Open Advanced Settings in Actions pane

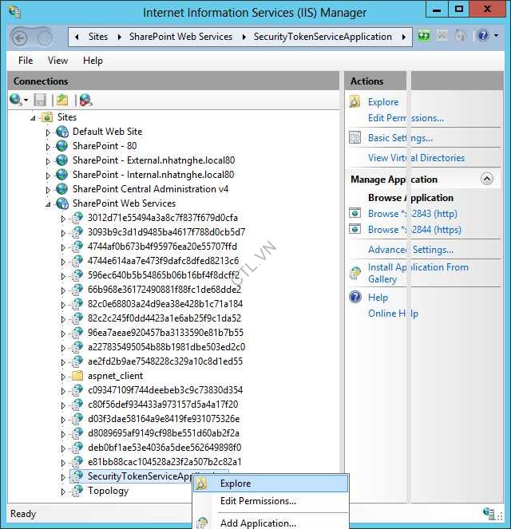click(x=410, y=250)
